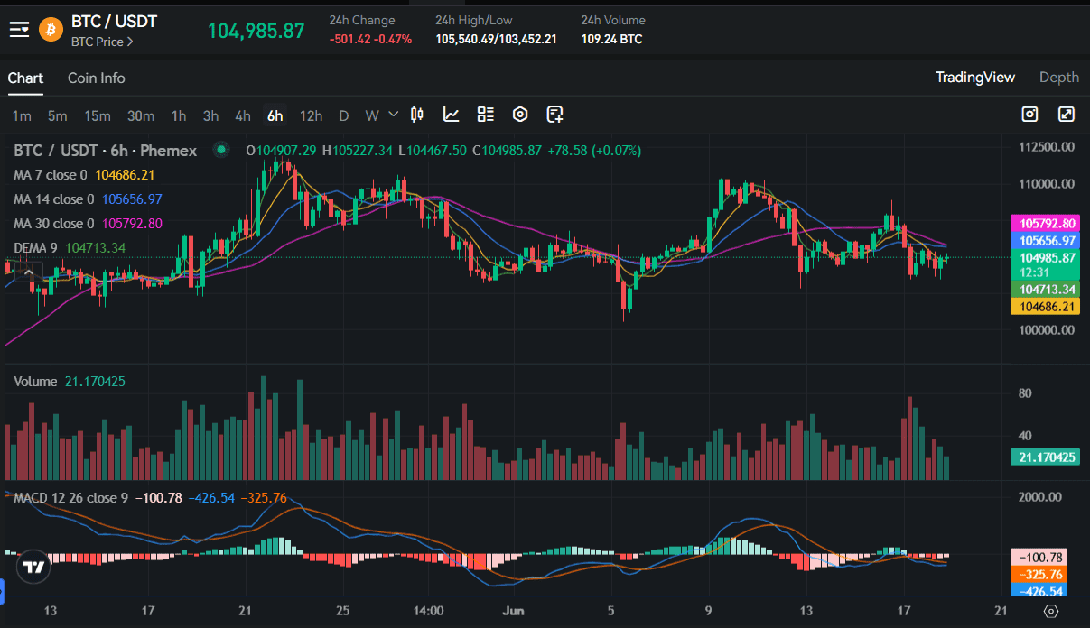Expand the collapsed panel arrow on the price axis
This screenshot has height=628, width=1090.
29,271
